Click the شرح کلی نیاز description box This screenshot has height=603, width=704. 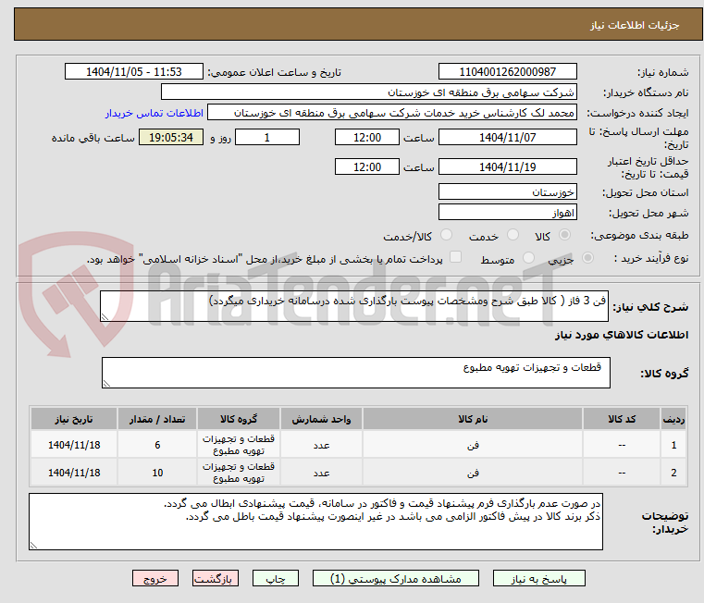click(354, 306)
